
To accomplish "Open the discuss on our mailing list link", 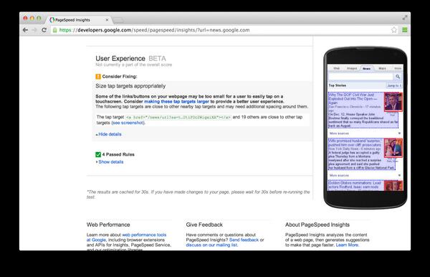I will (x=211, y=245).
